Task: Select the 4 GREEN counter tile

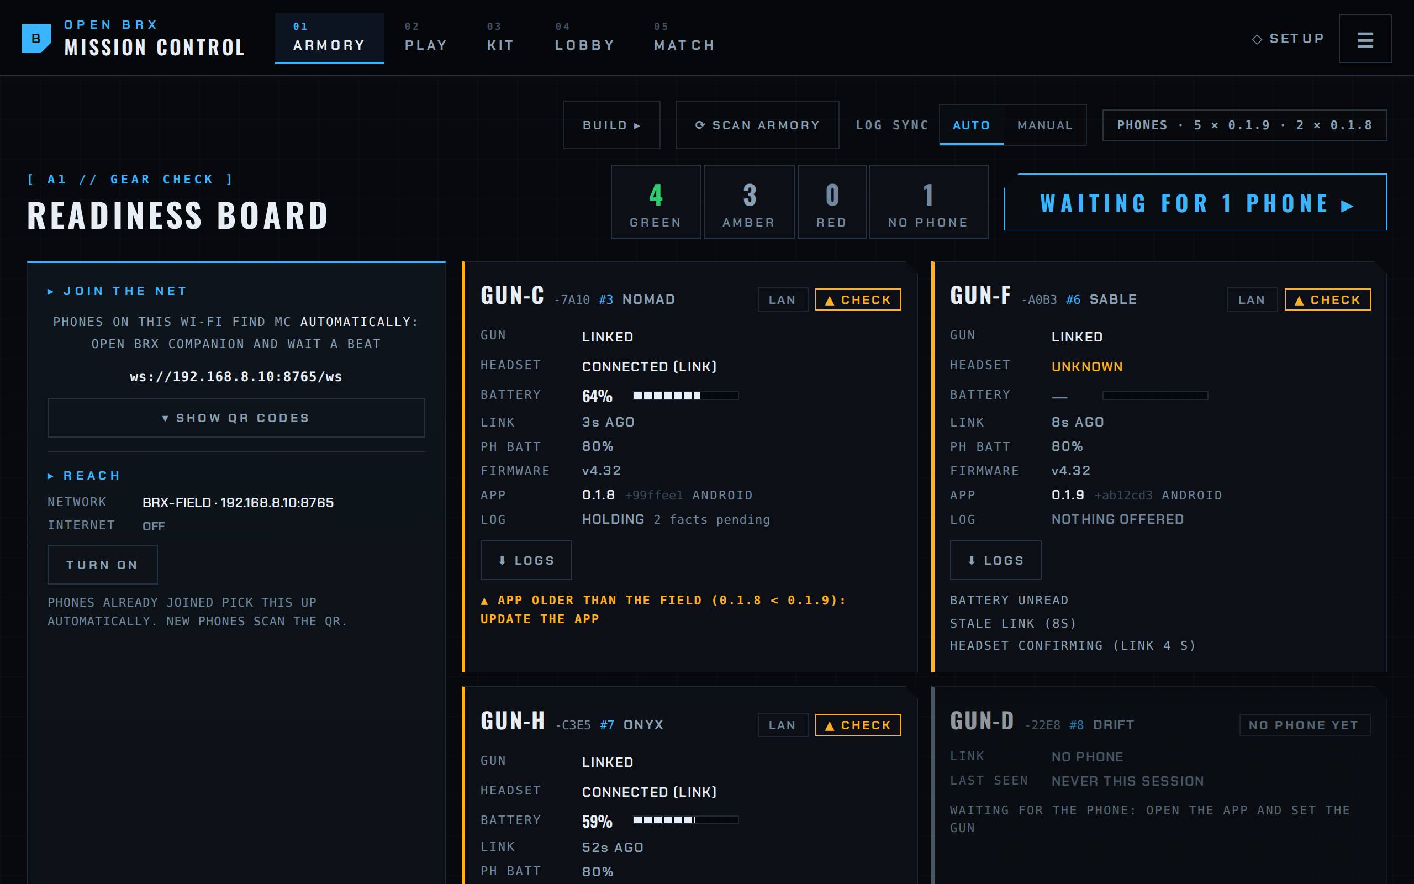Action: click(656, 202)
